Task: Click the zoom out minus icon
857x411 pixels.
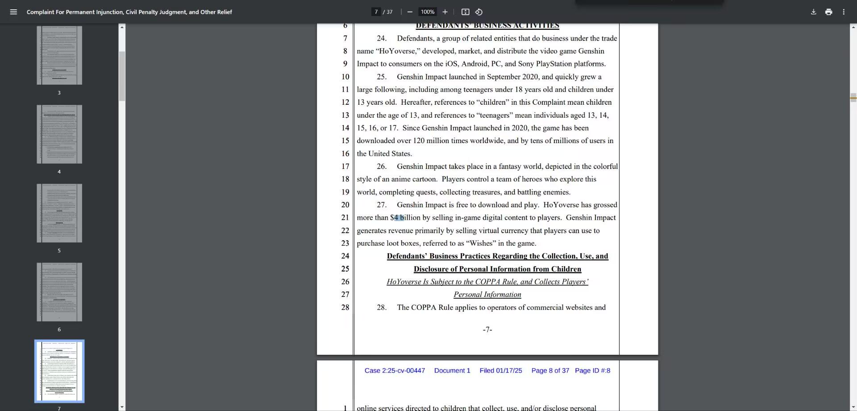Action: [x=410, y=12]
